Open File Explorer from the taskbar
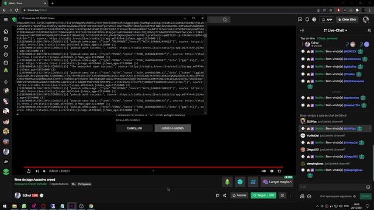374x210 pixels. [15, 206]
